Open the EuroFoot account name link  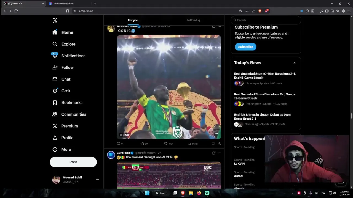(123, 153)
